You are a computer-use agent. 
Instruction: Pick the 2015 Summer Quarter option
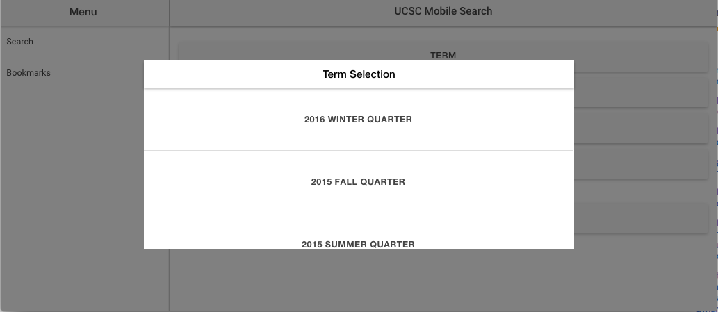pyautogui.click(x=358, y=243)
